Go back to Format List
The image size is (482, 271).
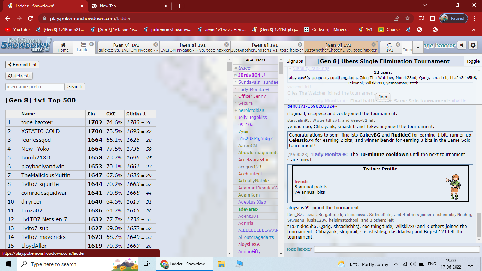(x=22, y=65)
